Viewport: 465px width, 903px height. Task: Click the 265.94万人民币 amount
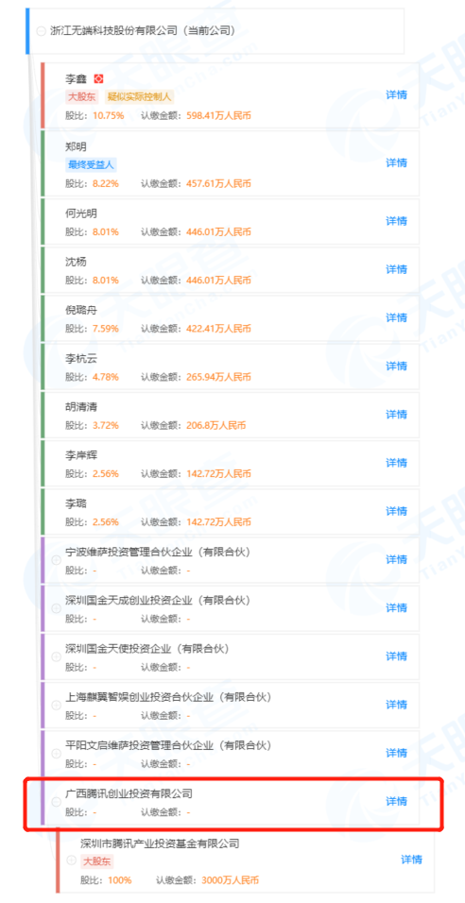[218, 377]
